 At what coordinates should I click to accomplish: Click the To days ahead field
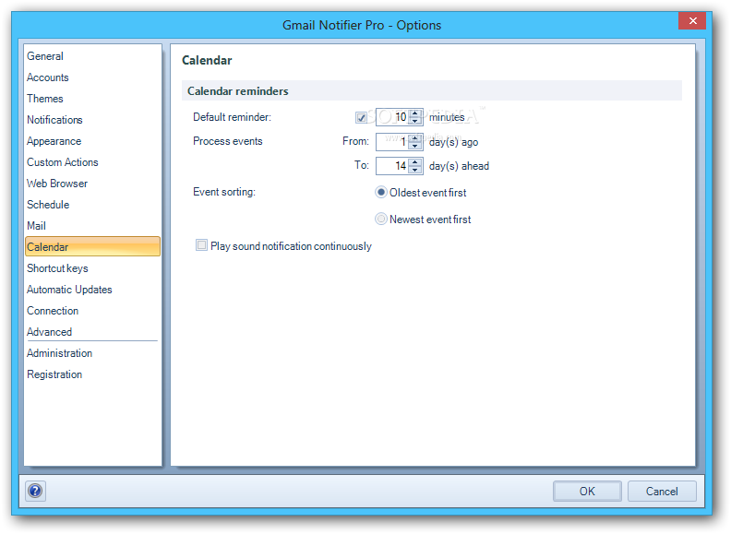(x=392, y=166)
